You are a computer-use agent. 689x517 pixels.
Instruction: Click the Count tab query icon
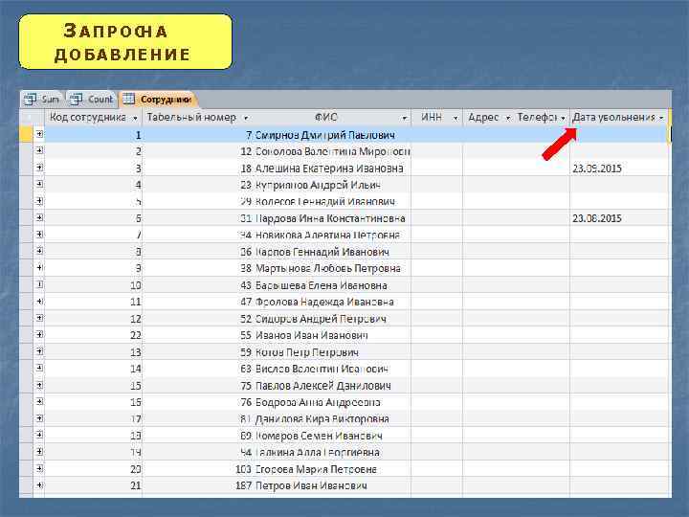point(77,100)
